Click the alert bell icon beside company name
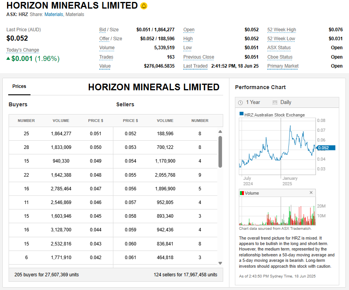 tap(144, 6)
